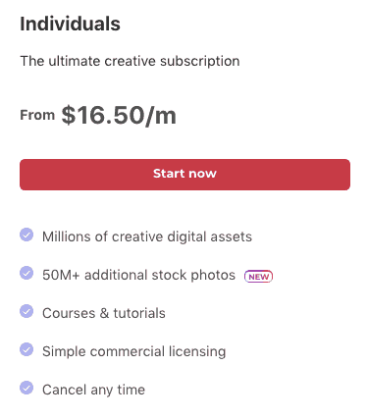Select 'Simple commercial licensing' feature text
Screen dimensions: 368x419
(134, 351)
